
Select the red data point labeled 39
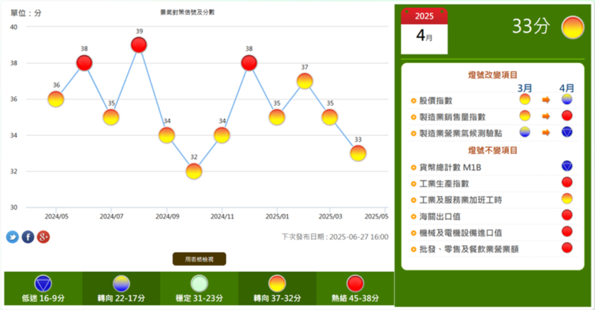coord(139,45)
